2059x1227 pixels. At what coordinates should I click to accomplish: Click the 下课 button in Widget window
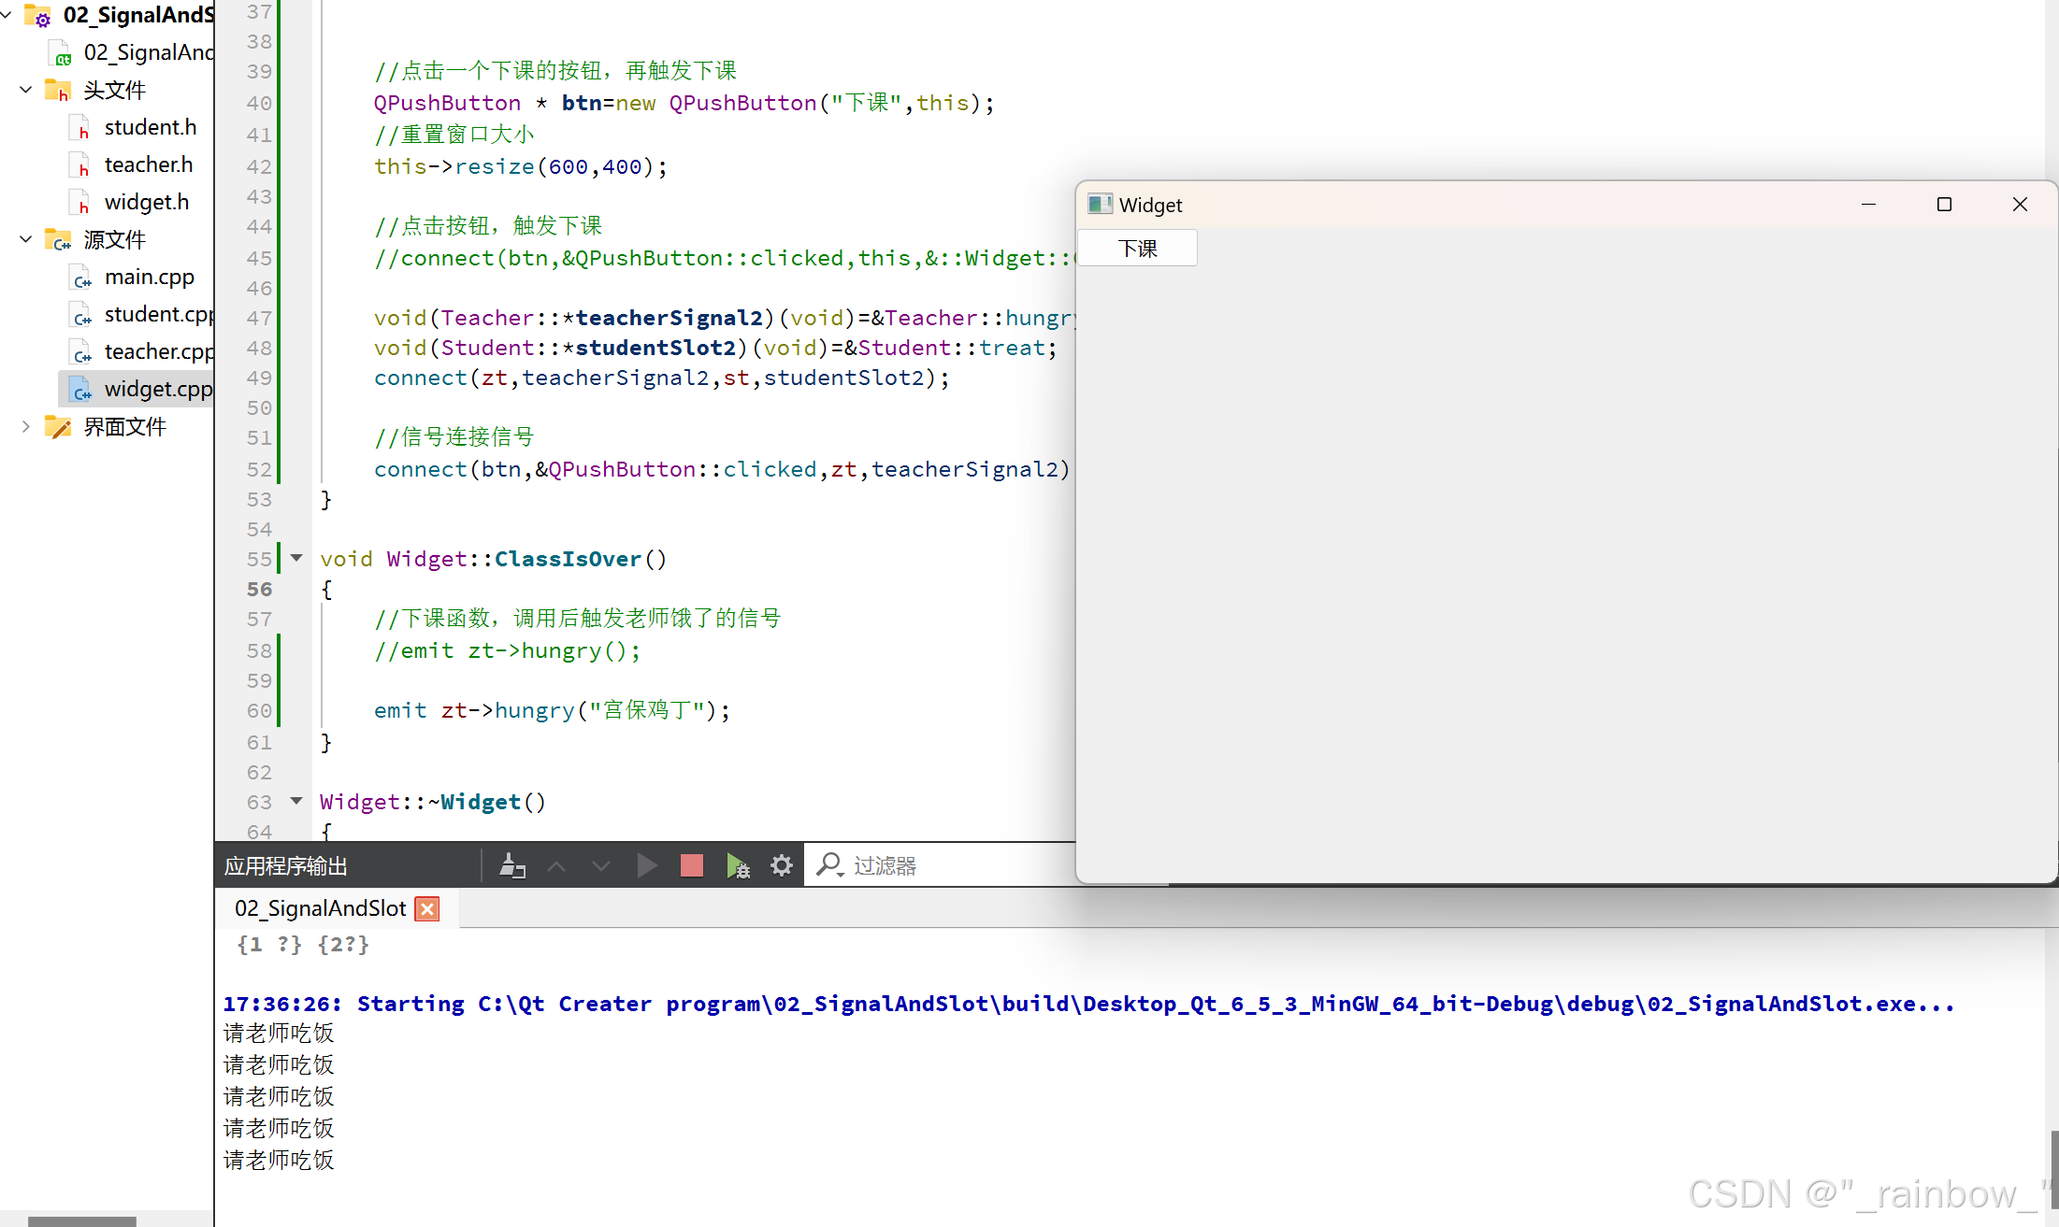pos(1137,249)
